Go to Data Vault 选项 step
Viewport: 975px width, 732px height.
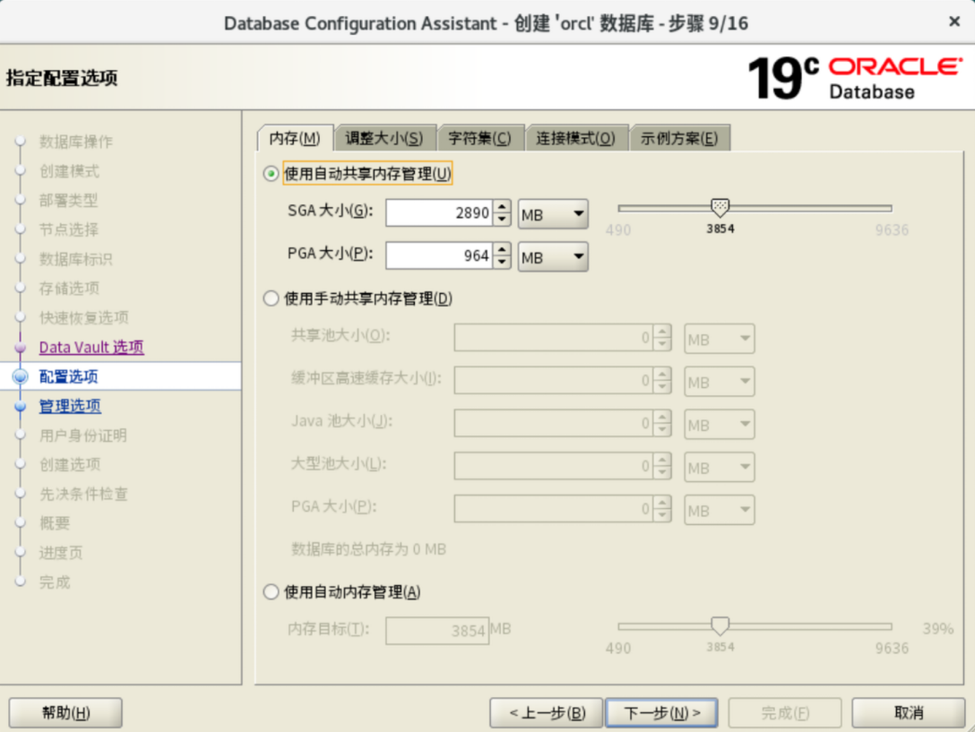91,348
